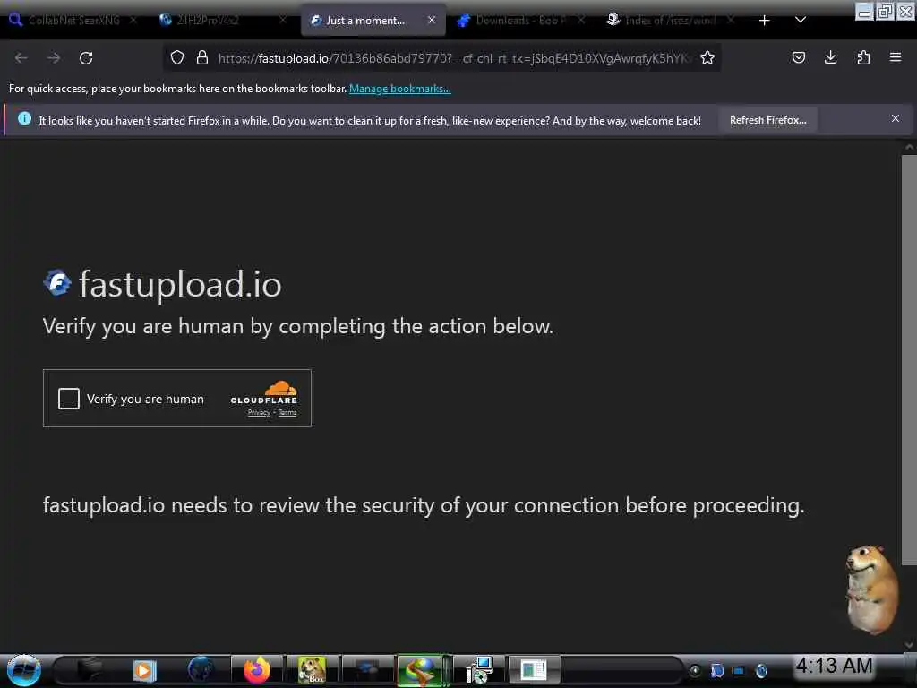Click the network tray icon
Image resolution: width=917 pixels, height=688 pixels.
point(739,670)
